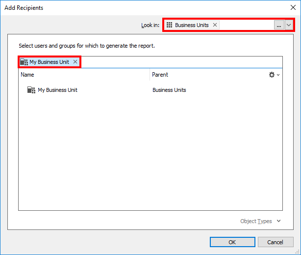Image resolution: width=301 pixels, height=255 pixels.
Task: Expand the Object Types chevron
Action: (x=278, y=221)
